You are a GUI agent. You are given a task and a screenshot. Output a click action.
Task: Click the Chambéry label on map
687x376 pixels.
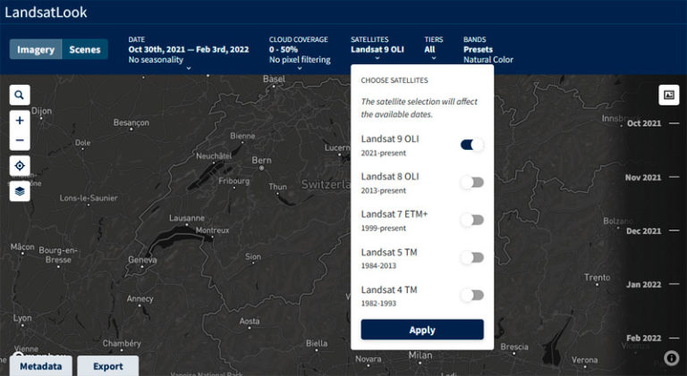[122, 343]
